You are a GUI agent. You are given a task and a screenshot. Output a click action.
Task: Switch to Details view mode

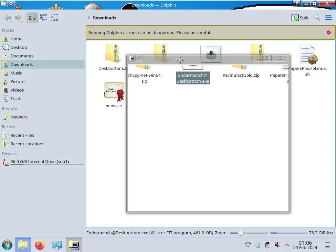55,18
